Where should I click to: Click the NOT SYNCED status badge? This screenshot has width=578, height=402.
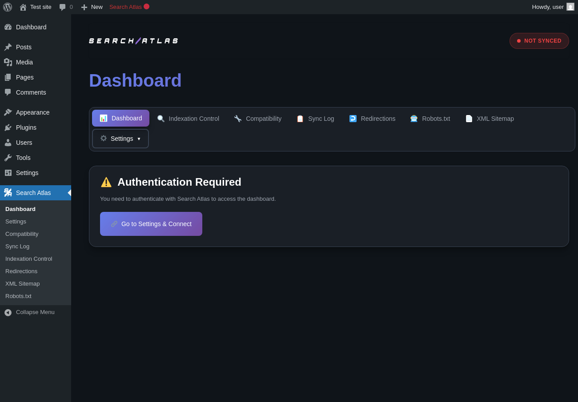539,41
